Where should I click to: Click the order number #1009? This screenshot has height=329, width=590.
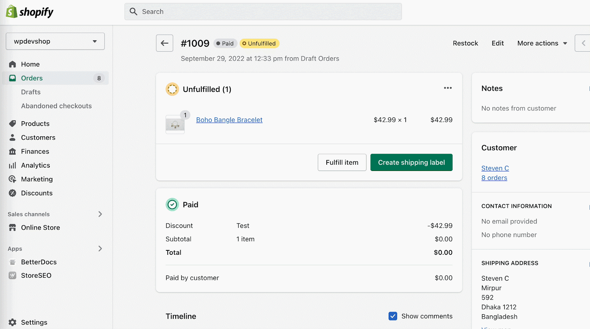coord(195,44)
